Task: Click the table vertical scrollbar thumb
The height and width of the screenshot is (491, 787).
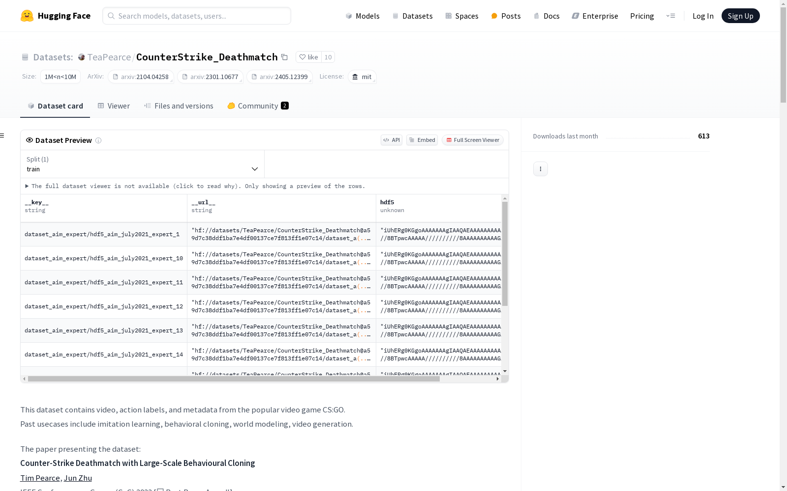Action: pyautogui.click(x=505, y=254)
